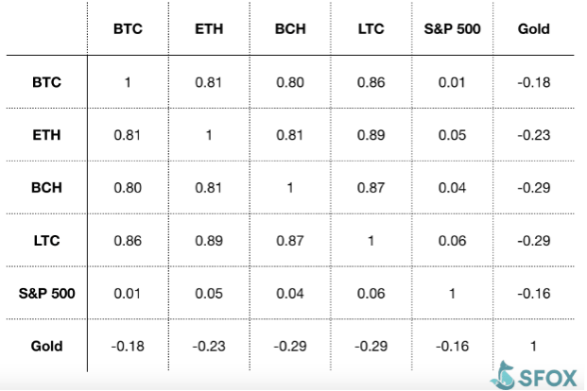
Task: Select LTC row's ETH value 0.89
Action: click(209, 241)
